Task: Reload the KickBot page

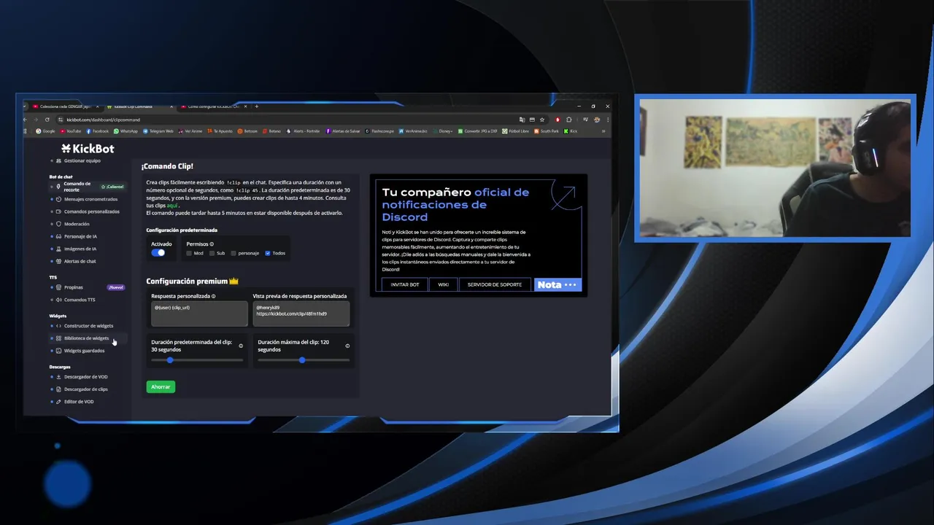Action: (x=47, y=120)
